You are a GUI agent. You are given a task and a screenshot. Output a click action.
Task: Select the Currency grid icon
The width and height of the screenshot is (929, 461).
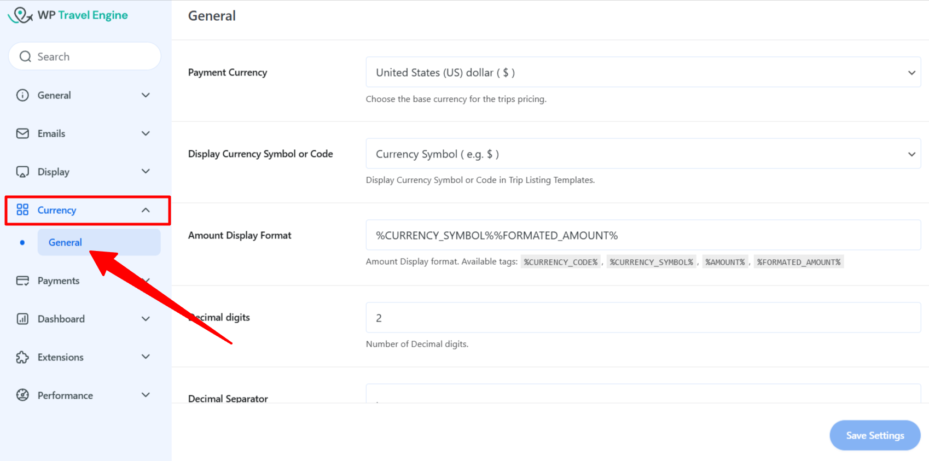[x=22, y=209]
